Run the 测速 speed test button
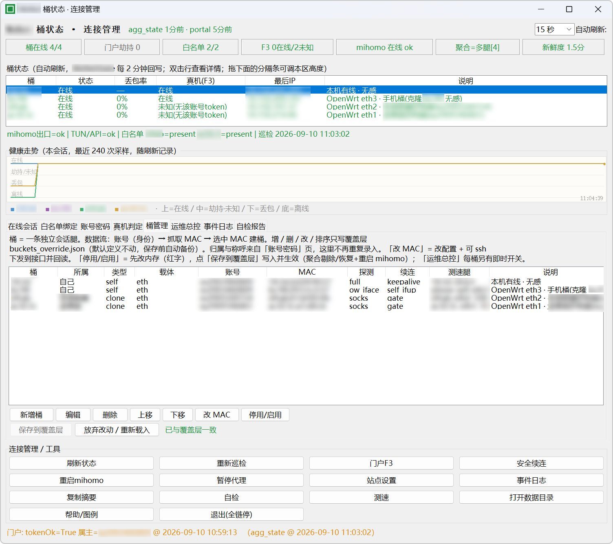This screenshot has height=544, width=613. click(381, 497)
